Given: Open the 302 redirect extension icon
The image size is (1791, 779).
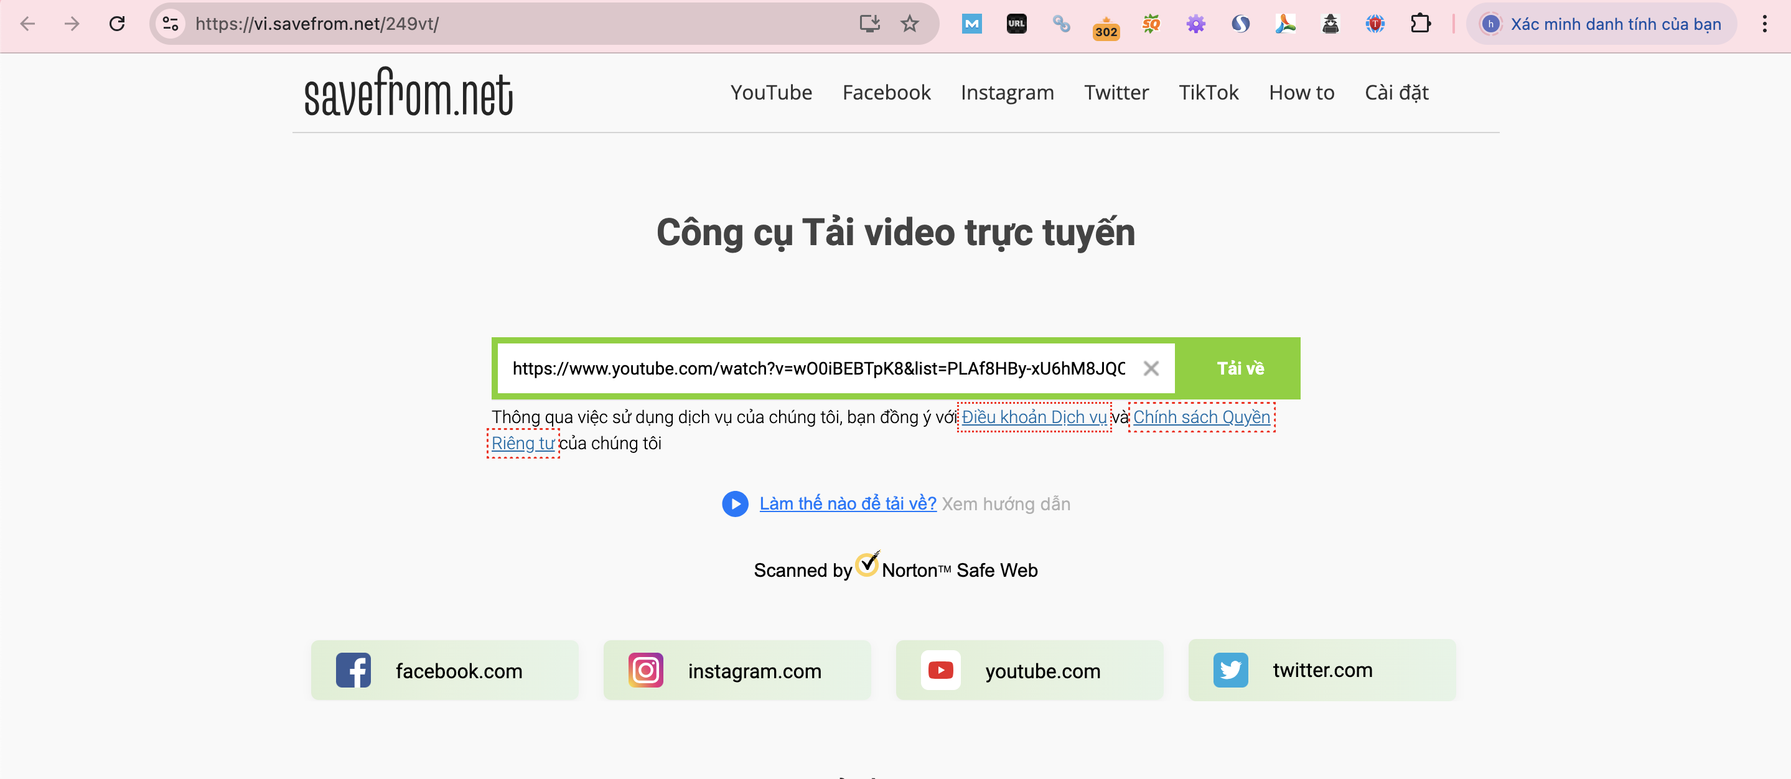Looking at the screenshot, I should point(1106,28).
